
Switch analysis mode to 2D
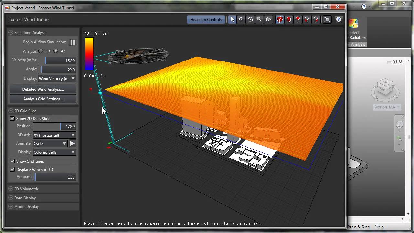click(41, 51)
